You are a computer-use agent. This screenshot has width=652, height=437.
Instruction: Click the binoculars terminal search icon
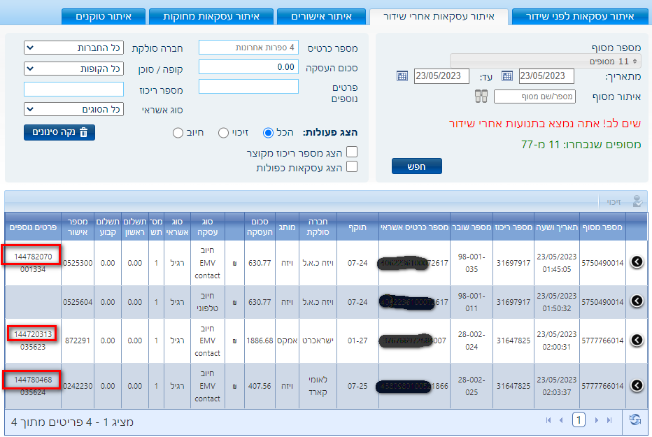coord(480,96)
